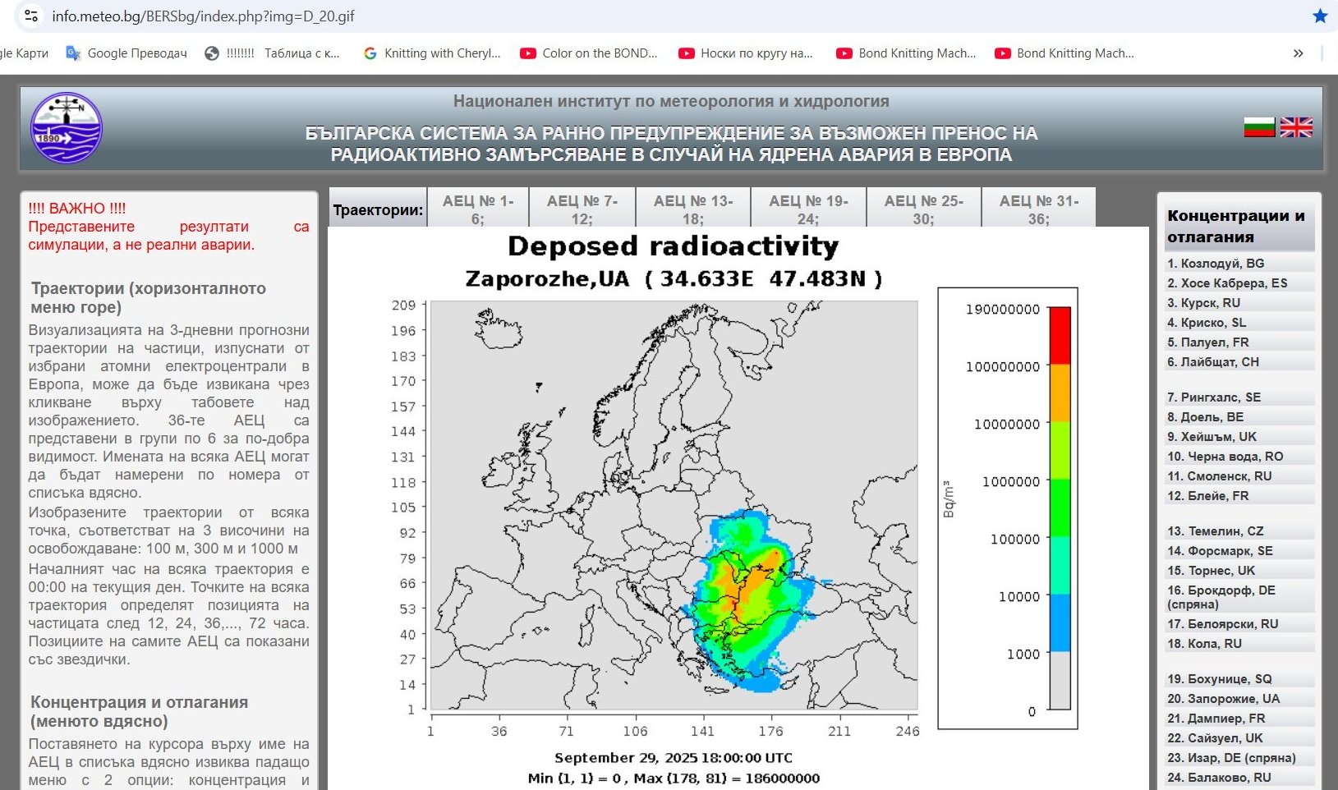Select 14. Форсмарк, SE

click(x=1239, y=551)
